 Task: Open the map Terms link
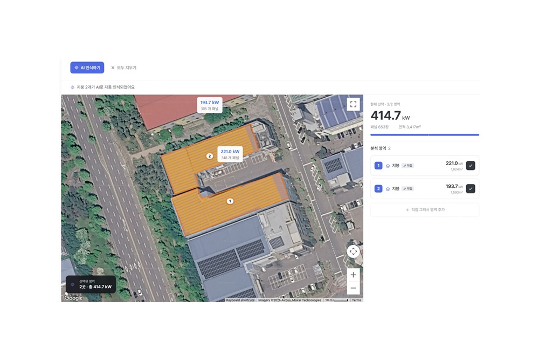click(x=356, y=300)
